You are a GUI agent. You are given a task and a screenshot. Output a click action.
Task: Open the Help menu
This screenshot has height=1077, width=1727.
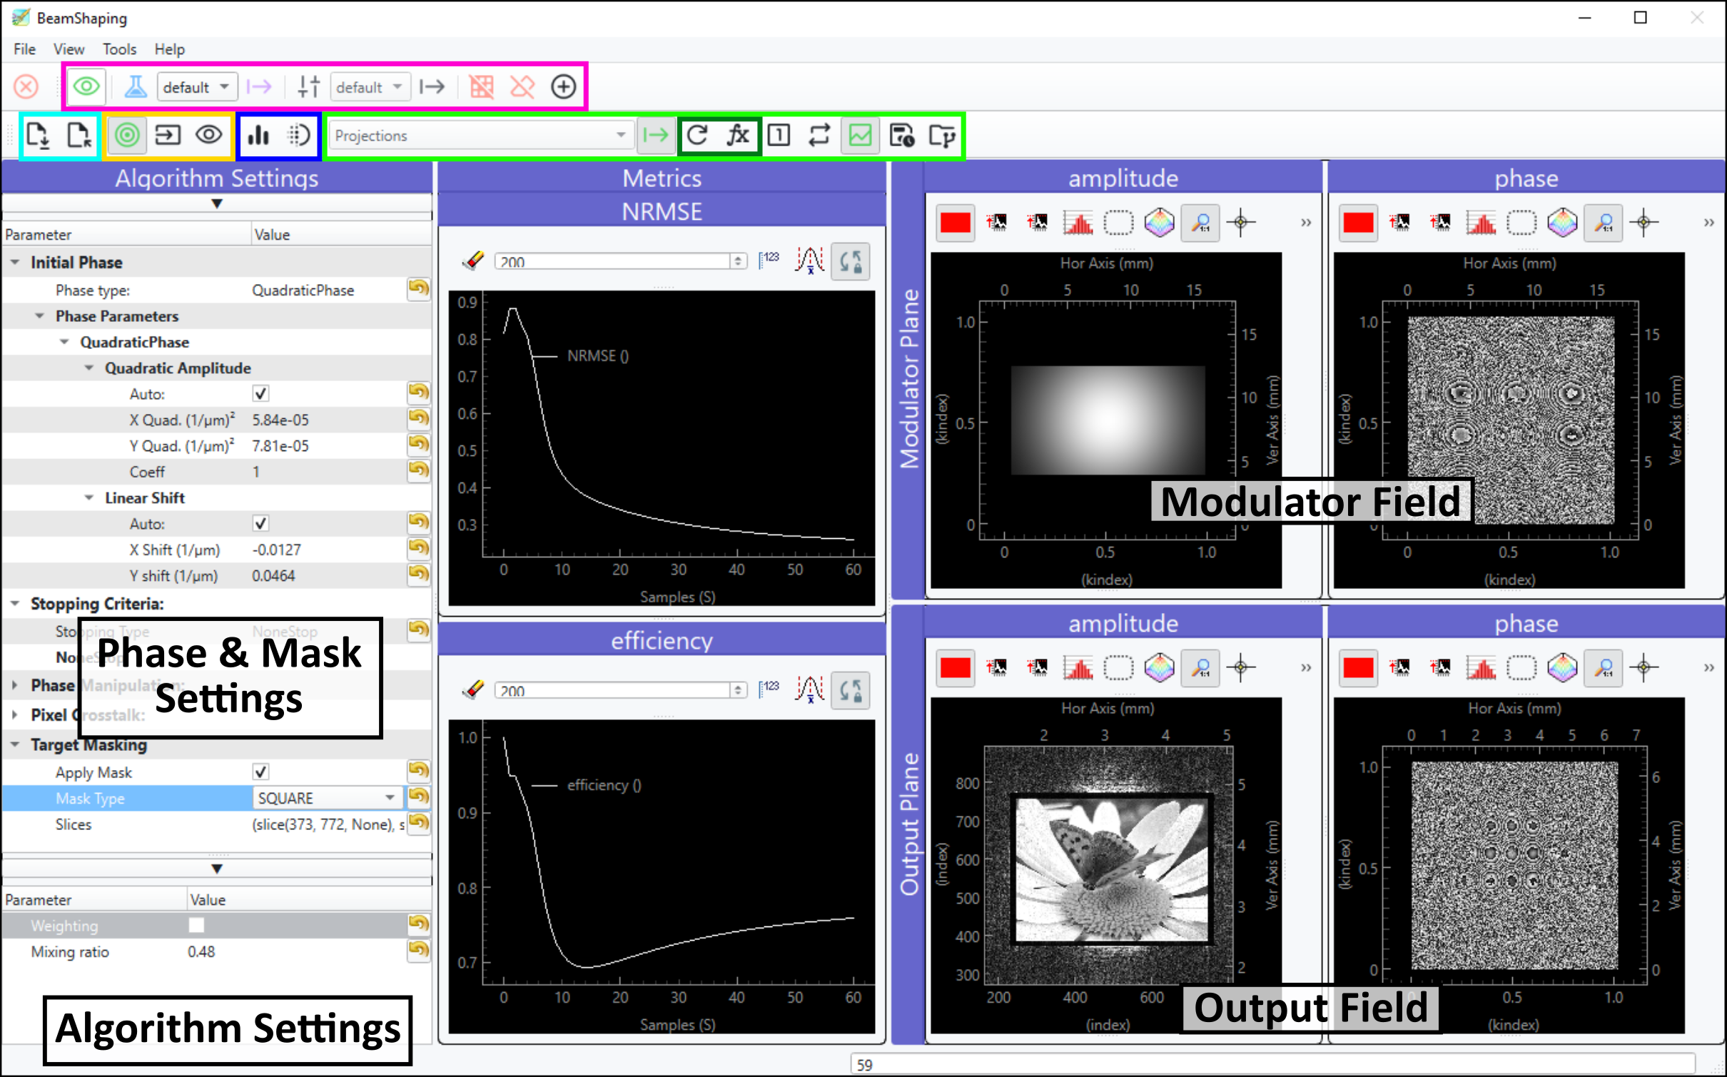(170, 49)
